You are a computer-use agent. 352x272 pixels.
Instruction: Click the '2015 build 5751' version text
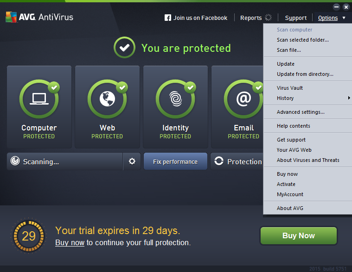click(x=328, y=269)
